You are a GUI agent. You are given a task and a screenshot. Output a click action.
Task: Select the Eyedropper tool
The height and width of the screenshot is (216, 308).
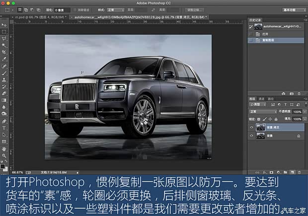tap(4, 59)
